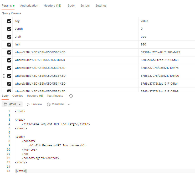Viewport: 195px width, 185px height.
Task: Open the HTML response format dropdown
Action: (x=12, y=104)
